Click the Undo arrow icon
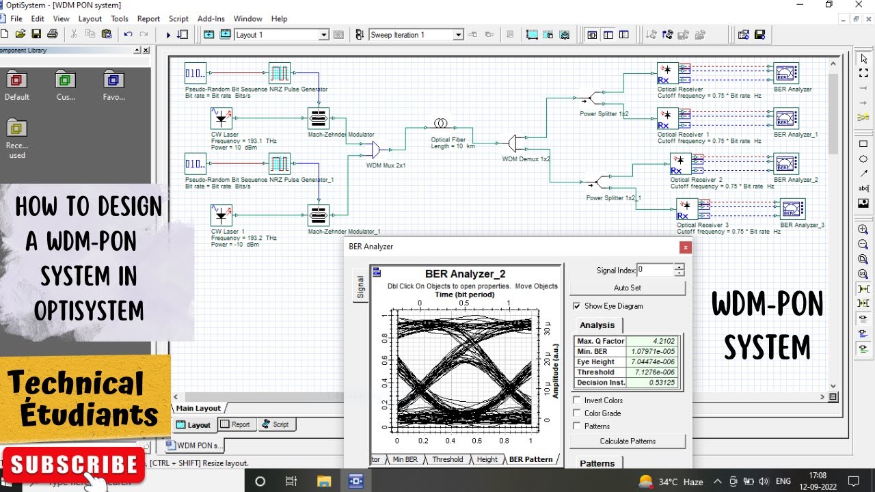The image size is (875, 492). (x=128, y=34)
